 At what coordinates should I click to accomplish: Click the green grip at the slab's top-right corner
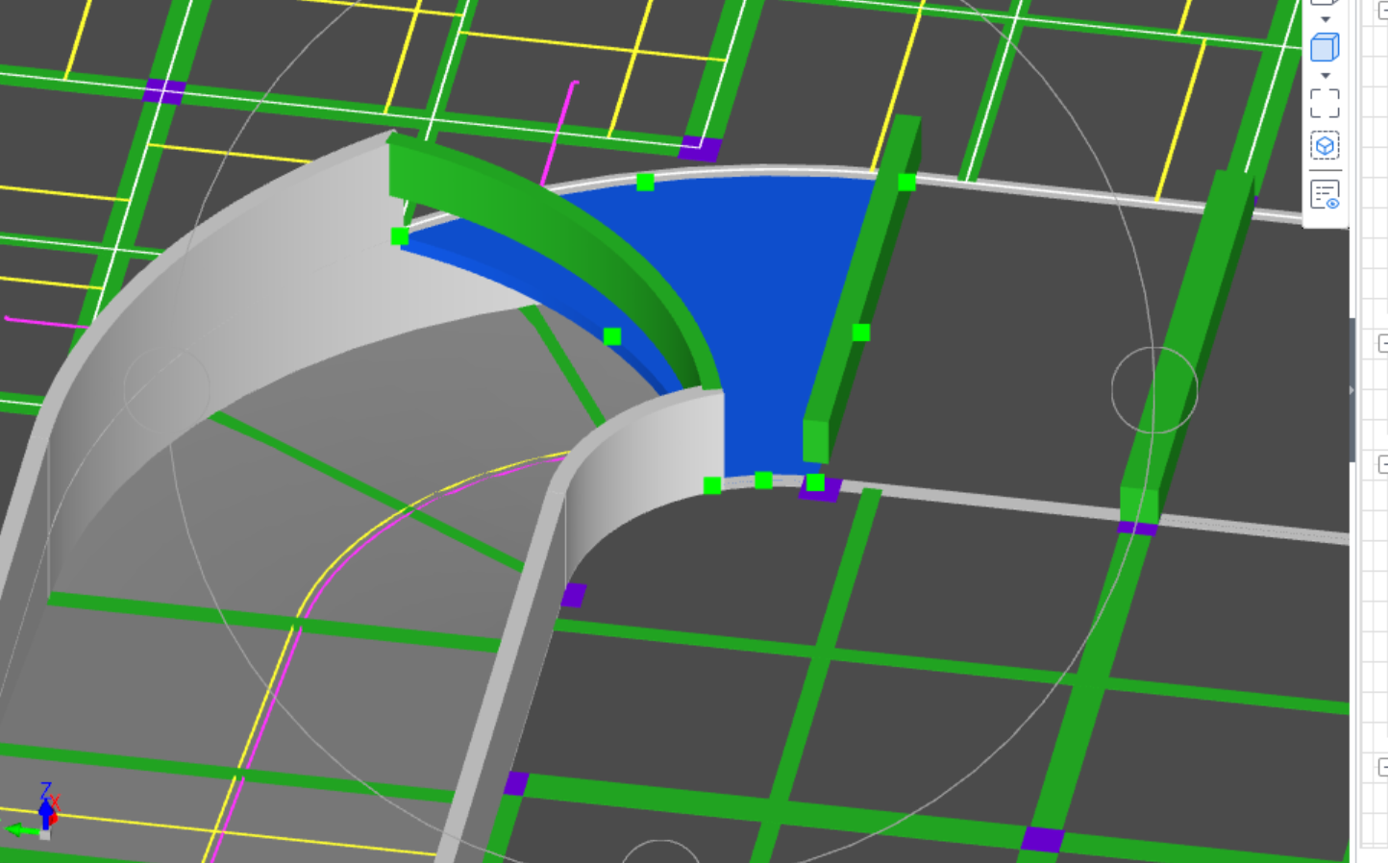(x=906, y=182)
